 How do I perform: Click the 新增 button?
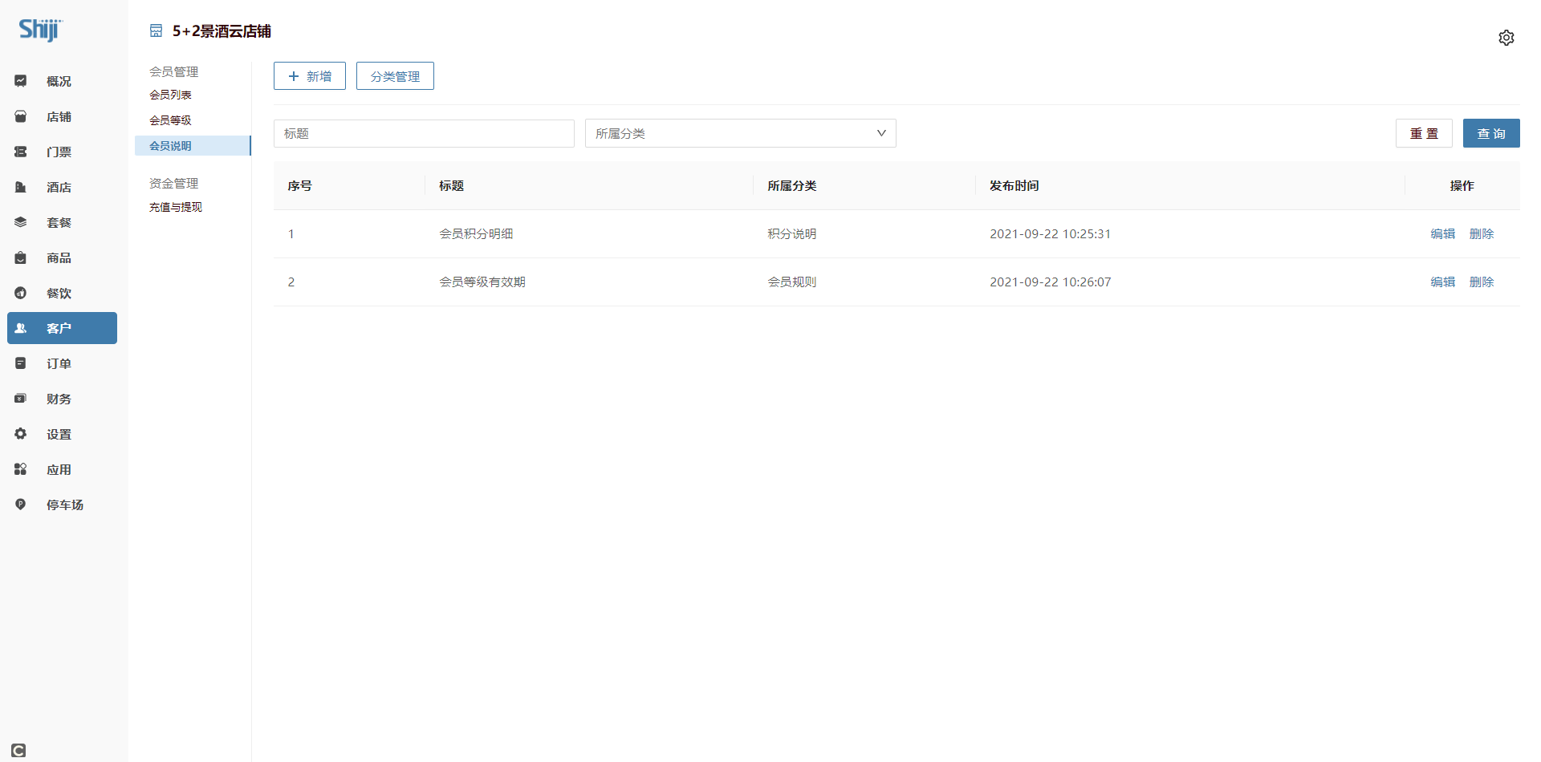click(x=310, y=76)
